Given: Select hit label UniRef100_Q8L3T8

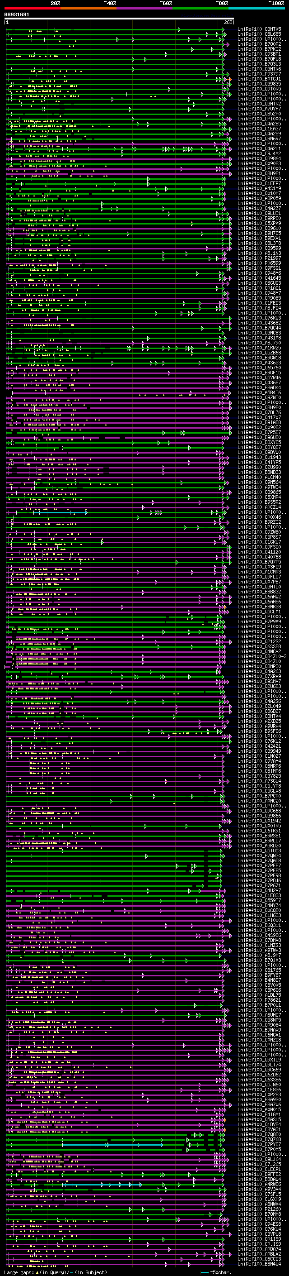Looking at the screenshot, I should click(259, 243).
